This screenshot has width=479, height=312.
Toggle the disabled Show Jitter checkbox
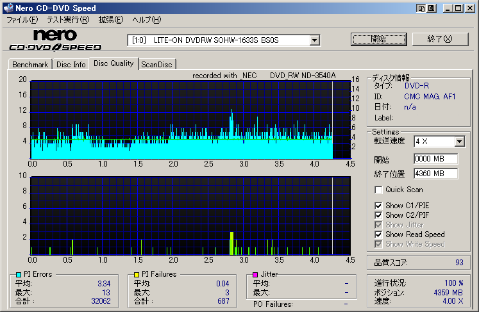[x=378, y=225]
